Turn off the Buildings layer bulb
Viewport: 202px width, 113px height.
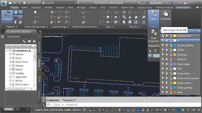[163, 54]
